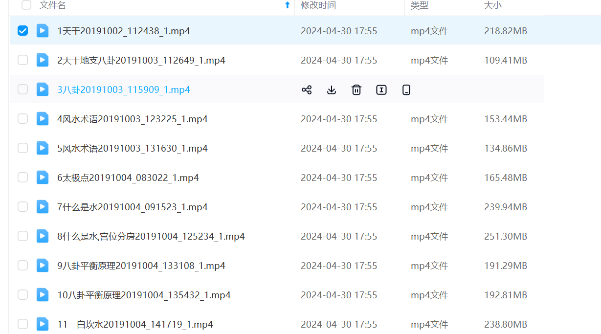Click the video icon of 11一白坎水 file
601x334 pixels.
(x=43, y=324)
